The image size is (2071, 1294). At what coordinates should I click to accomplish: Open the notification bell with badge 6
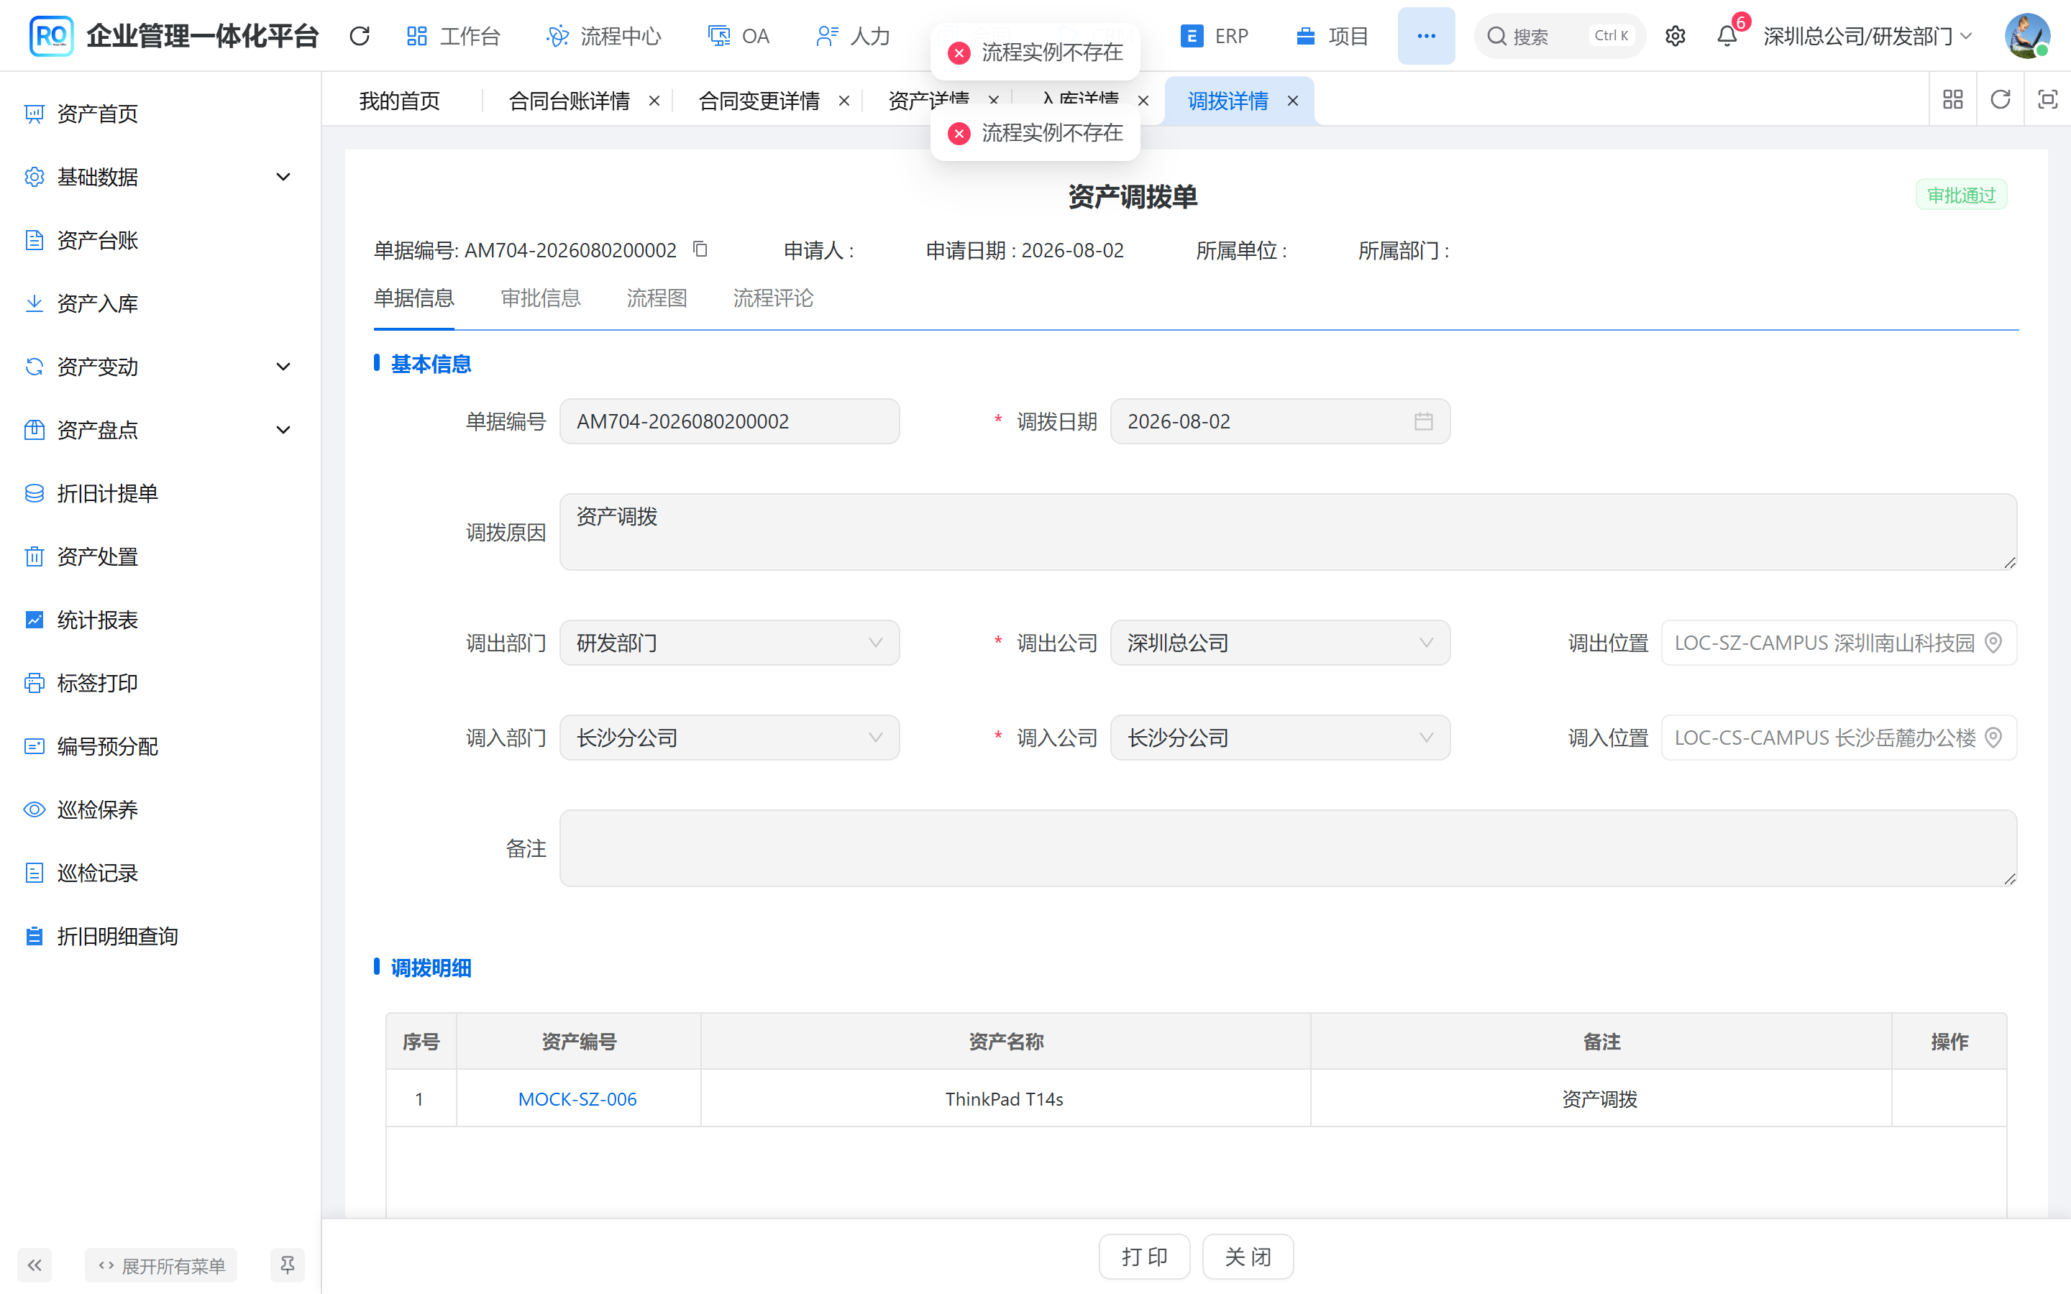coord(1727,36)
